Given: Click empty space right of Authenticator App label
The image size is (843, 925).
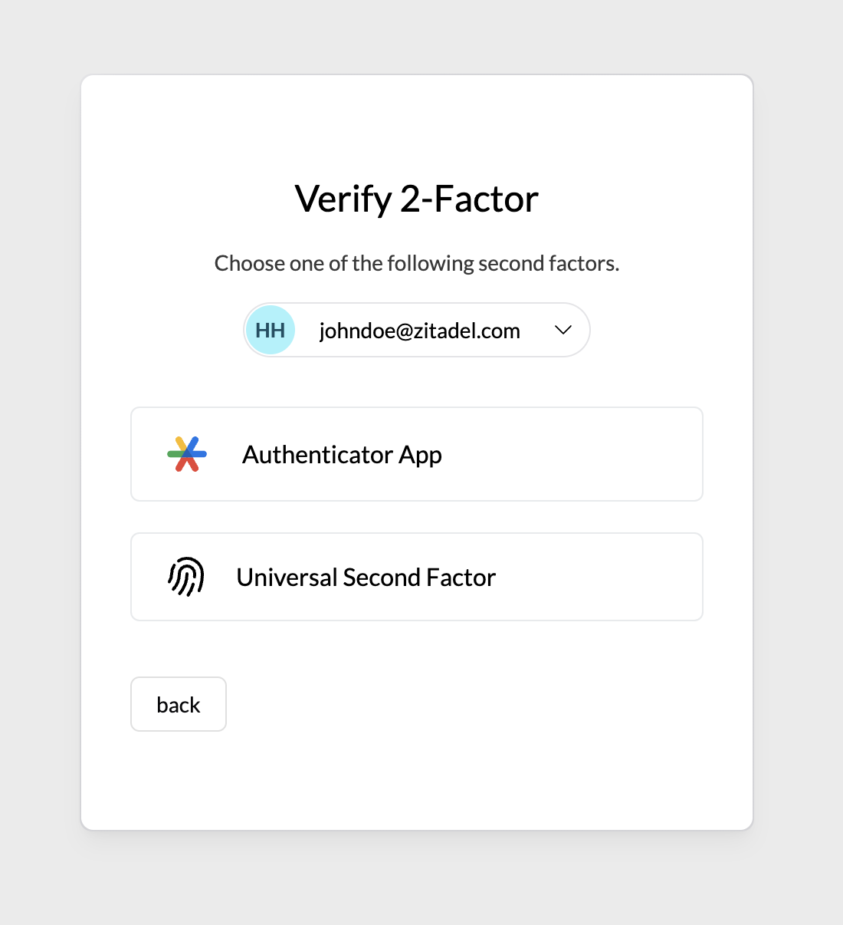Looking at the screenshot, I should coord(582,454).
